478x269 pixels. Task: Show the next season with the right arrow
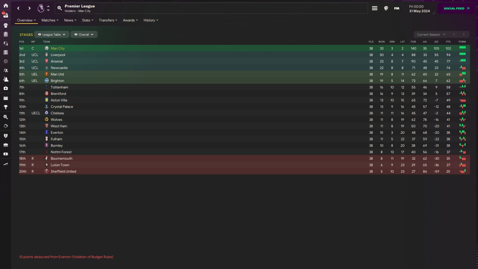click(x=464, y=34)
